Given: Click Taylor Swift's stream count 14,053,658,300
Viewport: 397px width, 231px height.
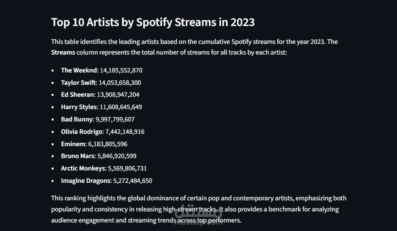Looking at the screenshot, I should tap(120, 83).
